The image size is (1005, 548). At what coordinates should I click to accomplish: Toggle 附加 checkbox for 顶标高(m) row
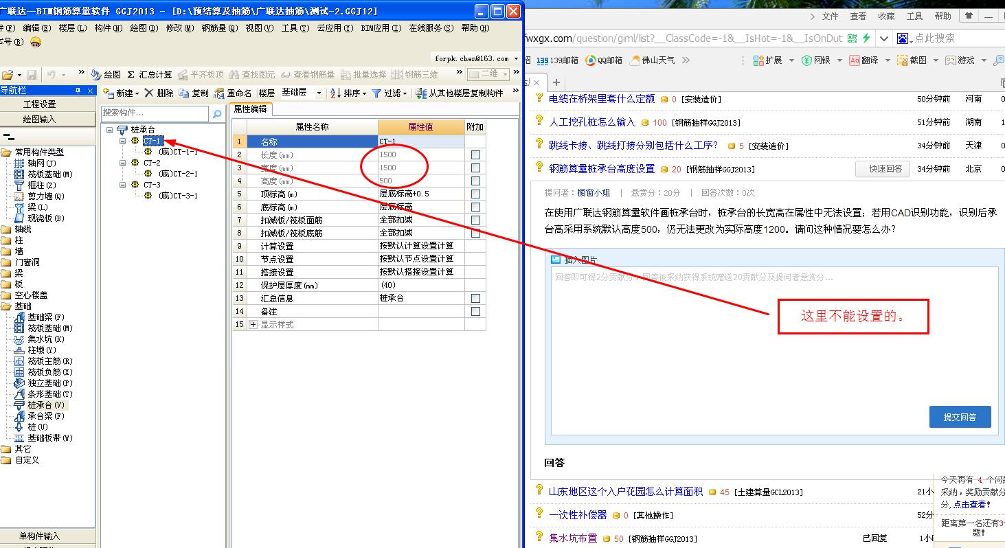click(x=475, y=194)
